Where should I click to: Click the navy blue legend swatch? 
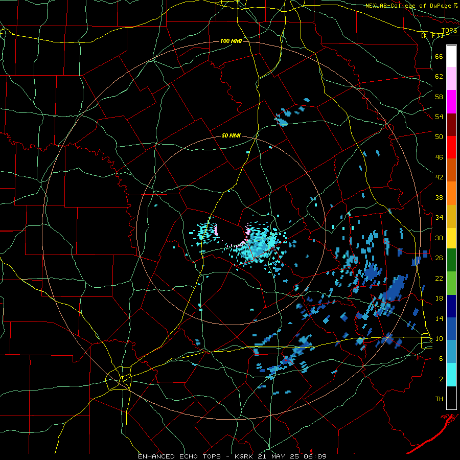pos(451,306)
